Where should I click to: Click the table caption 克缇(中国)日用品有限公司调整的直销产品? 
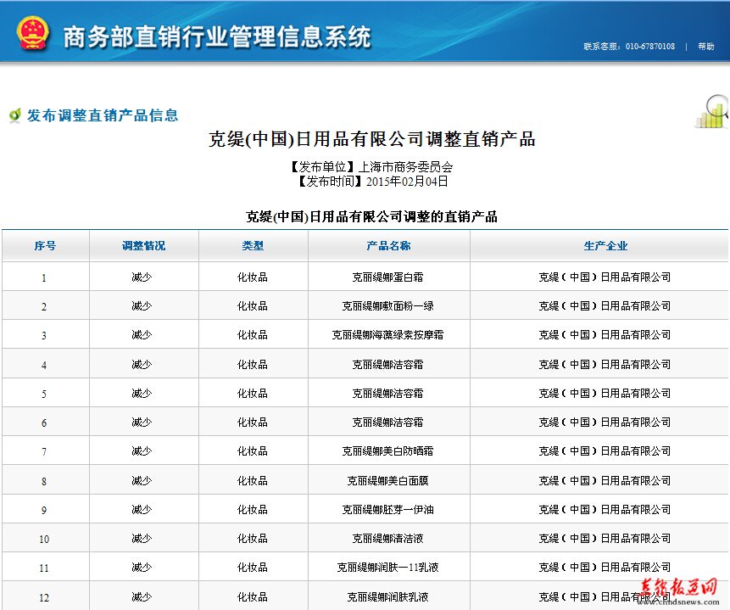point(371,216)
